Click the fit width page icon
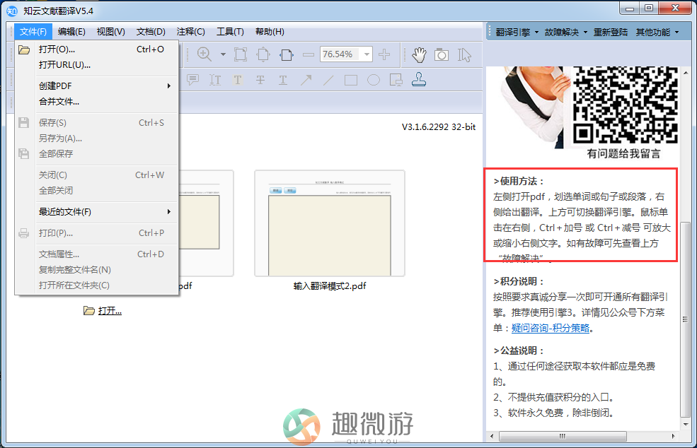The height and width of the screenshot is (448, 697). [x=287, y=54]
